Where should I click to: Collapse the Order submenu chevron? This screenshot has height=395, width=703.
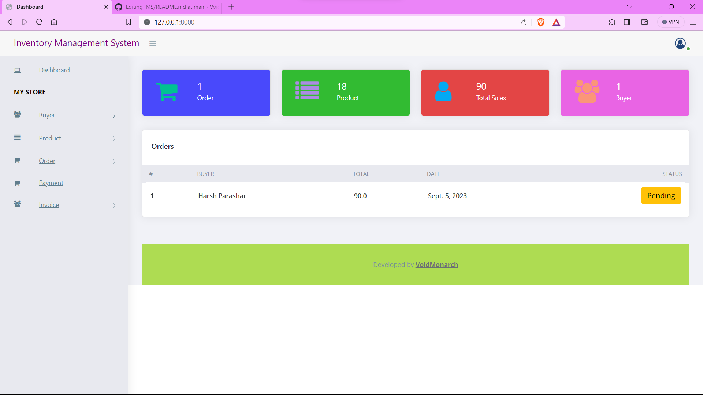coord(114,161)
